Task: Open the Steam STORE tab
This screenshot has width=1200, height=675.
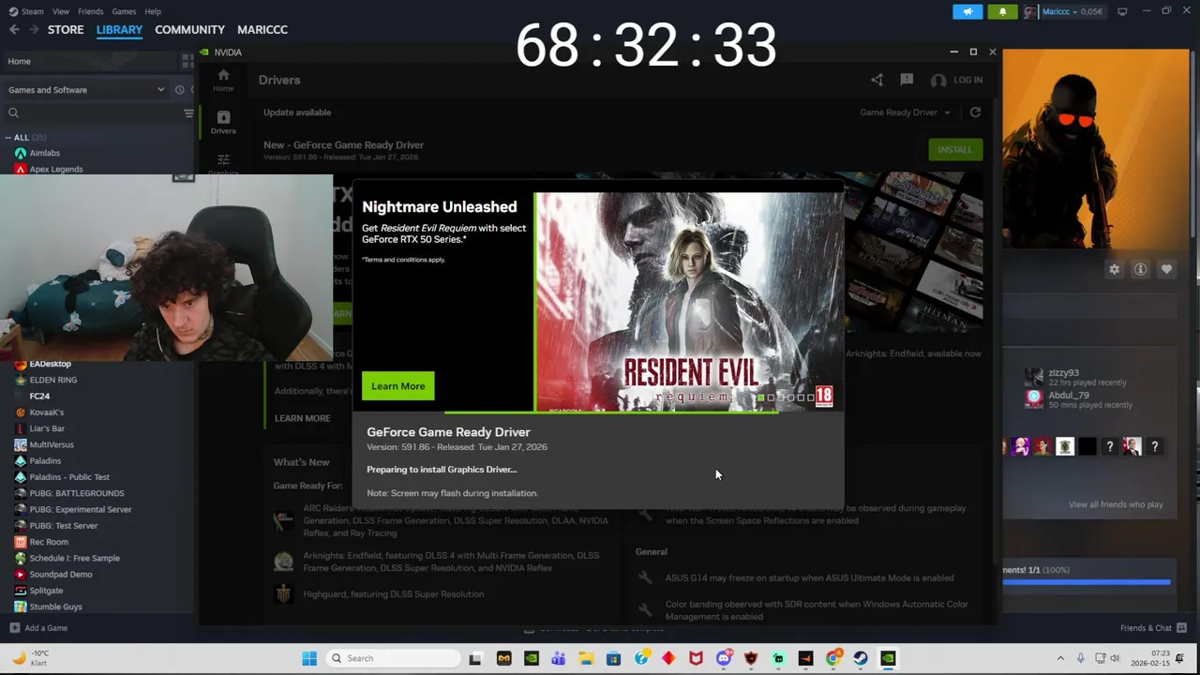Action: [x=66, y=29]
